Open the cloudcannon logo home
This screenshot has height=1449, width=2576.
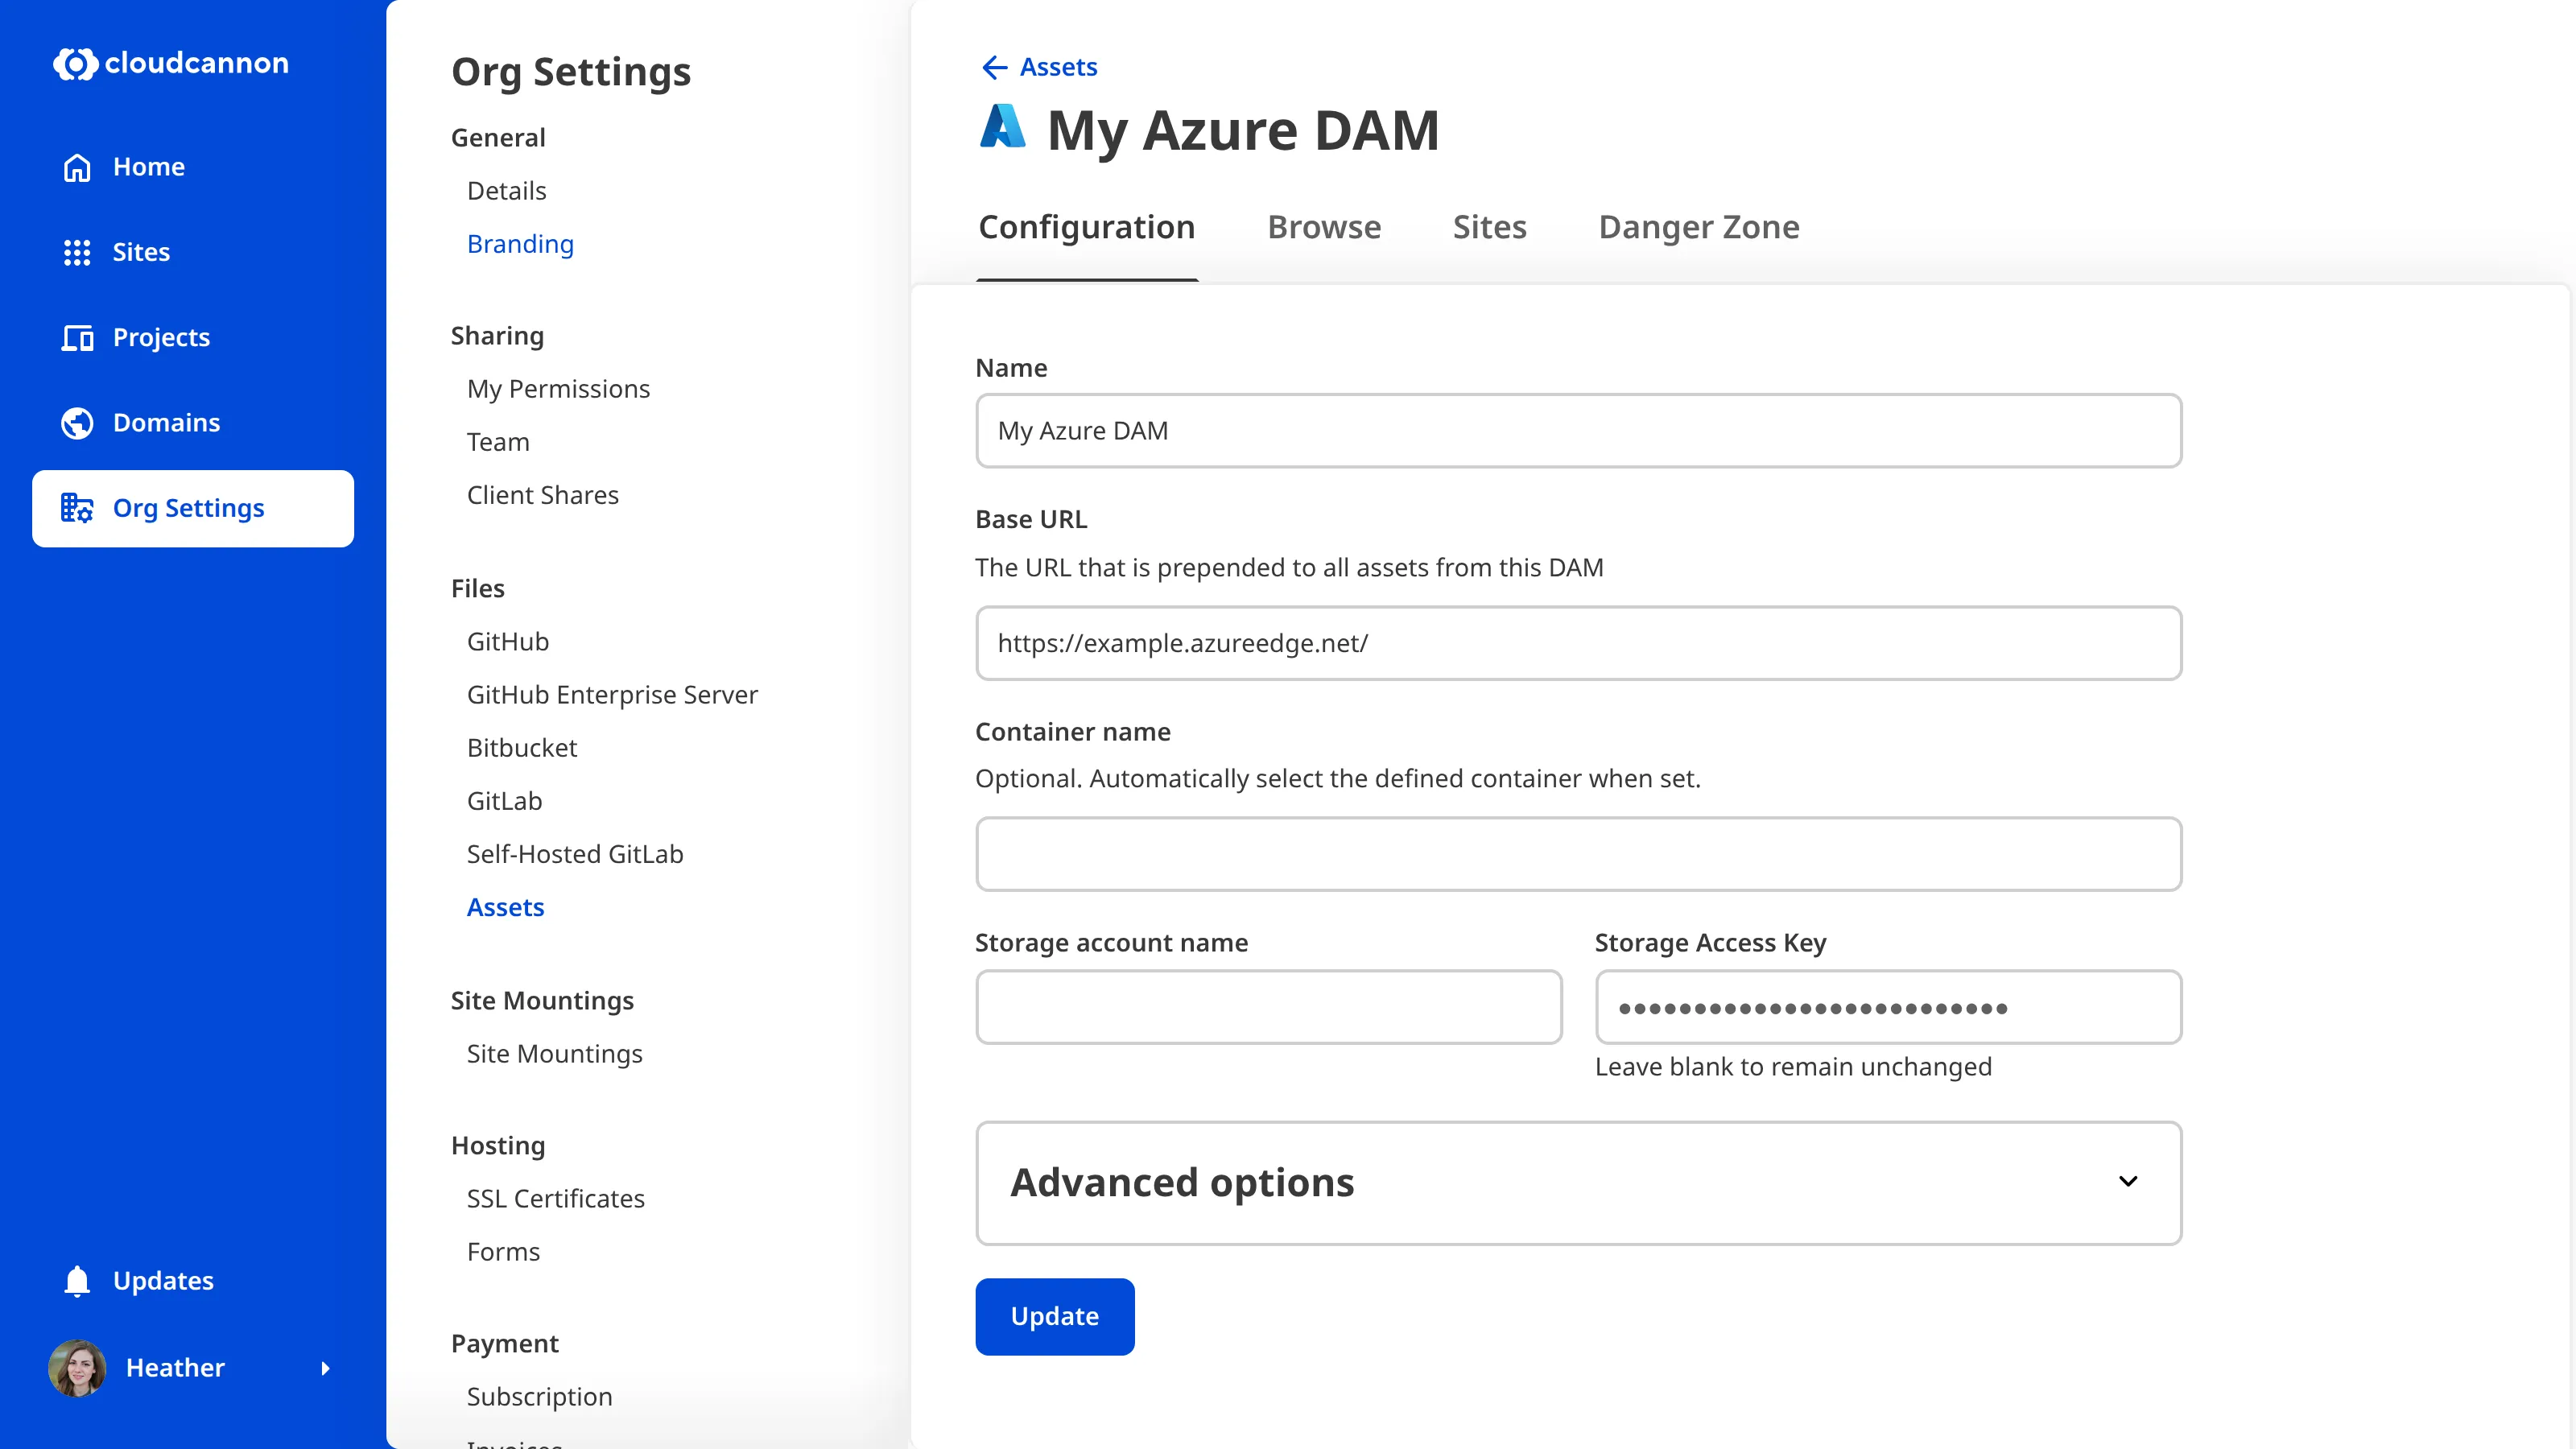169,63
